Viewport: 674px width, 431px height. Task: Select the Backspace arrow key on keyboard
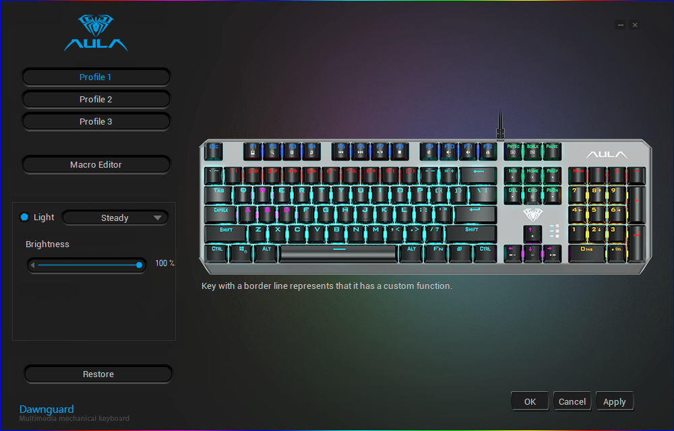[x=478, y=176]
